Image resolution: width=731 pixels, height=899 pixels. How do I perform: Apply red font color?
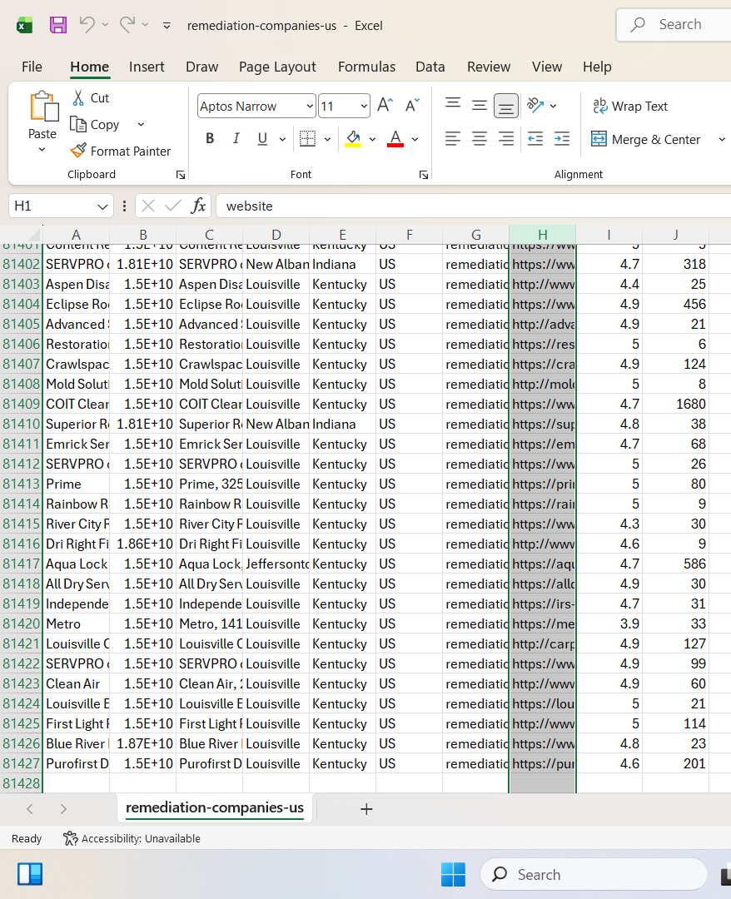click(x=395, y=138)
